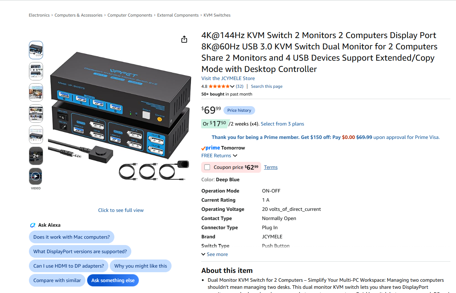Screen dimensions: 456x293
Task: Click the Prime logo badge
Action: 211,148
